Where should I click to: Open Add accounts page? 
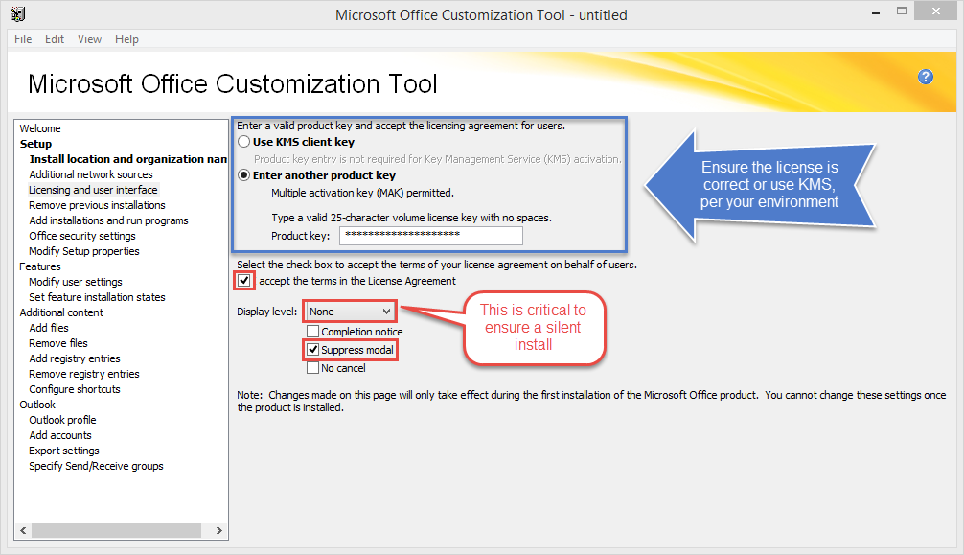(x=60, y=435)
